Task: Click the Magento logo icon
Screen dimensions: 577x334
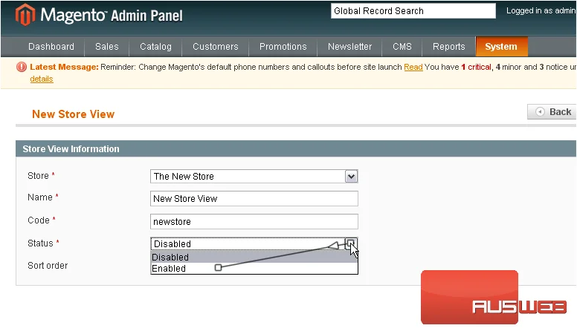Action: (25, 15)
